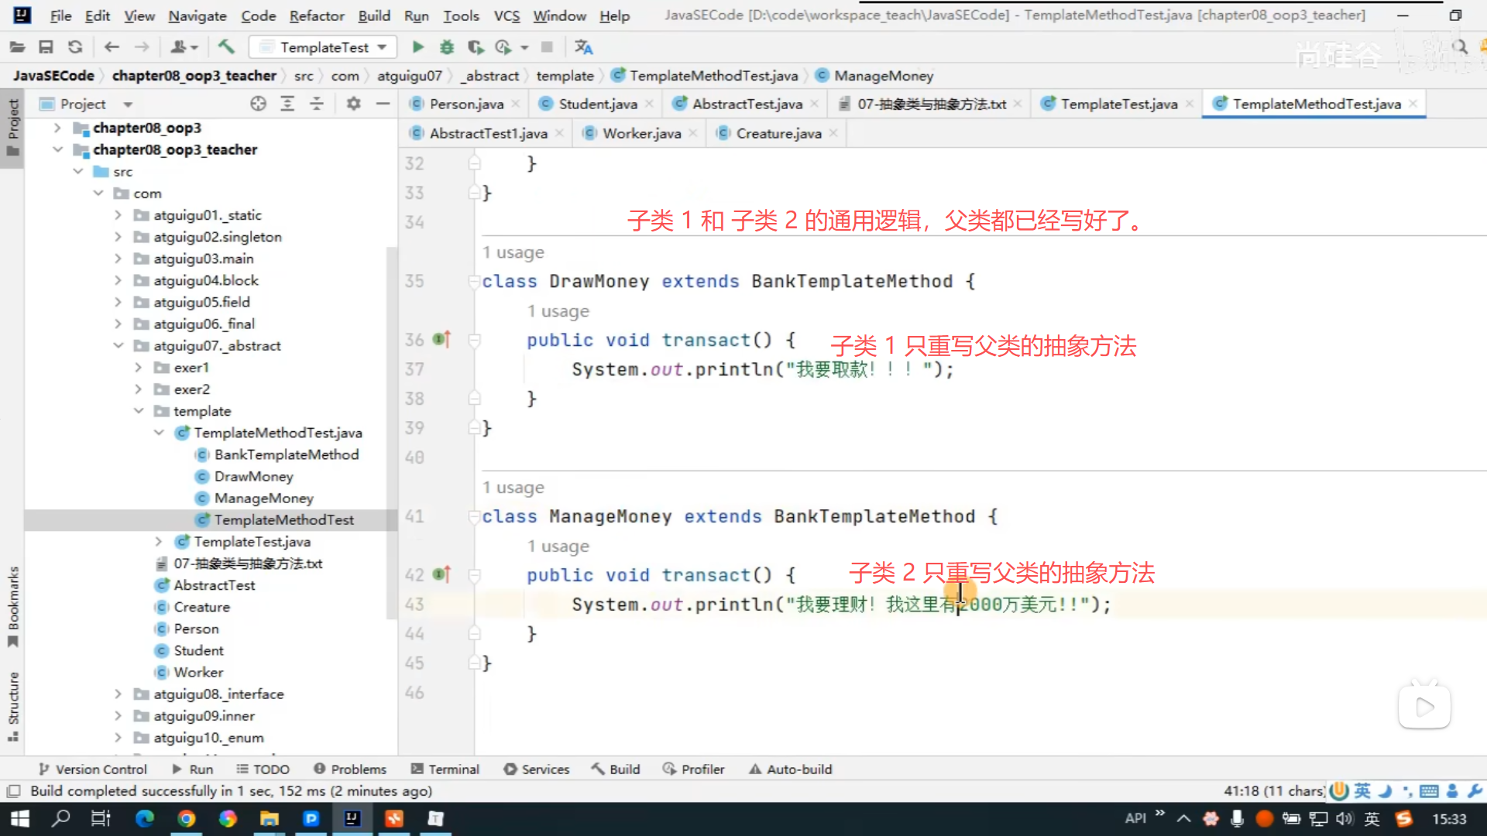Click the Debug bug icon
Screen dimensions: 1487x836
(447, 47)
